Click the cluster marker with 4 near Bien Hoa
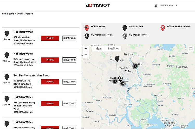195x129 pixels. point(135,66)
